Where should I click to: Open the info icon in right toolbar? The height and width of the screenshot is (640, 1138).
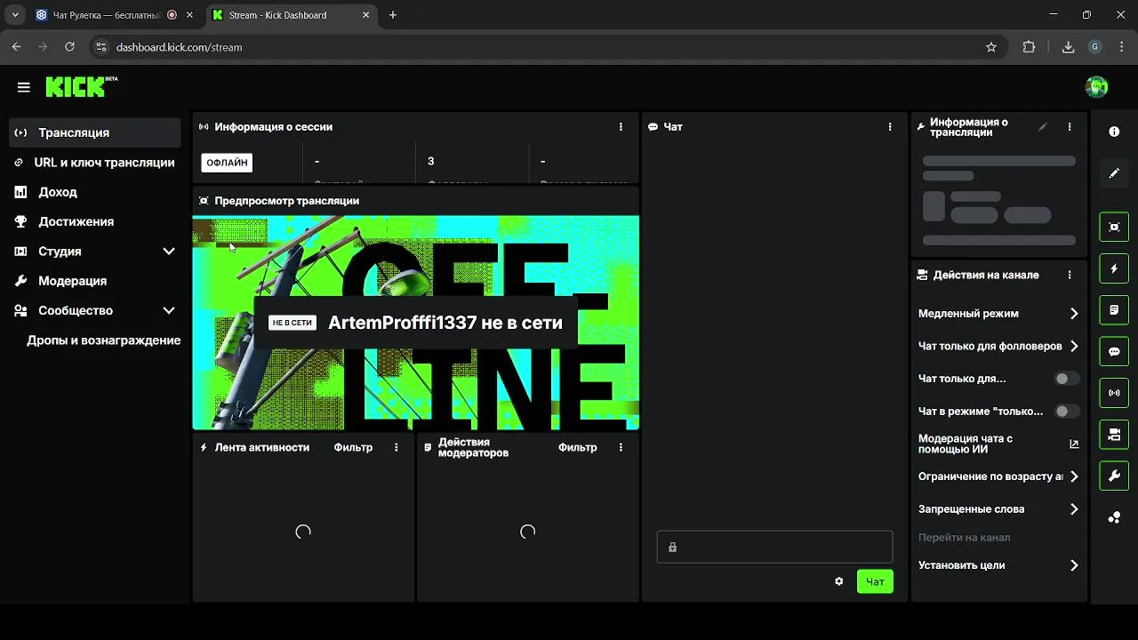click(1114, 132)
